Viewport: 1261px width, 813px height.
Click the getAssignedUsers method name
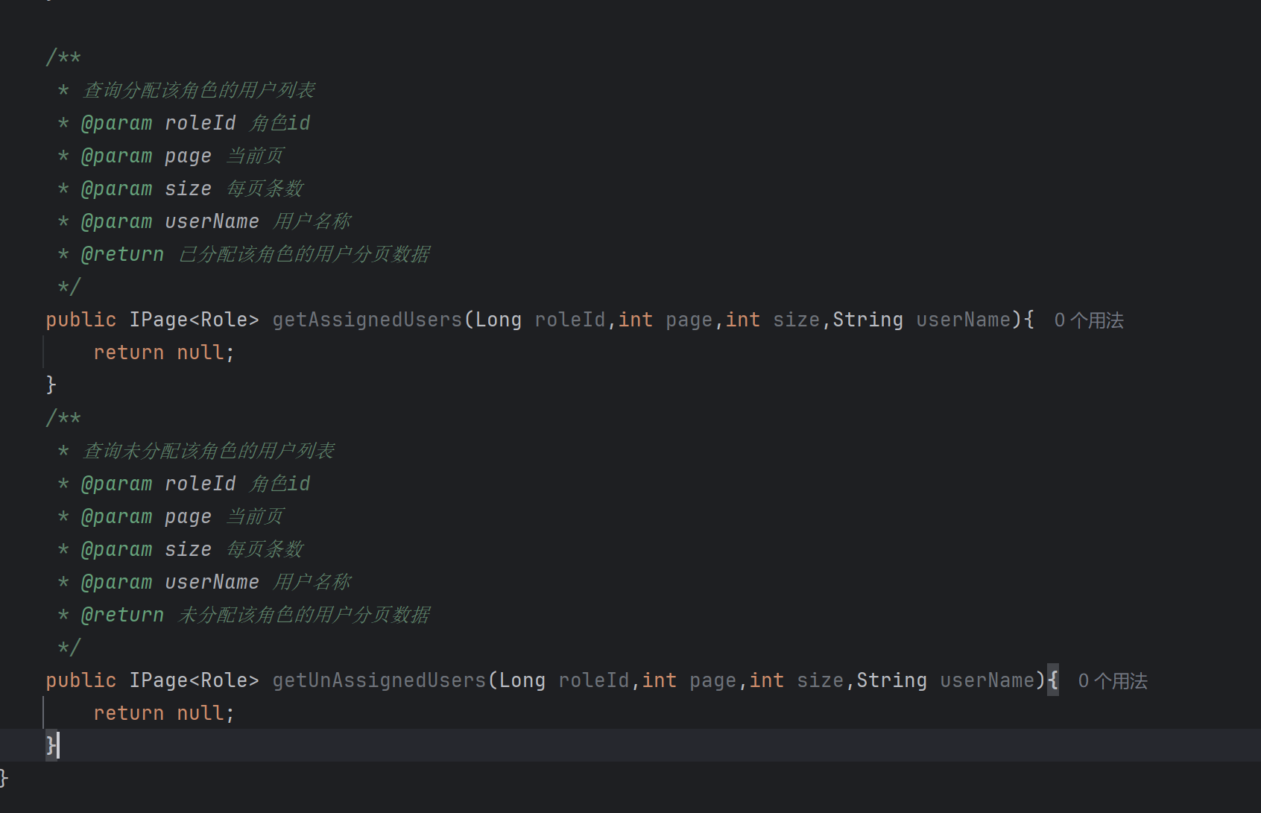point(367,320)
